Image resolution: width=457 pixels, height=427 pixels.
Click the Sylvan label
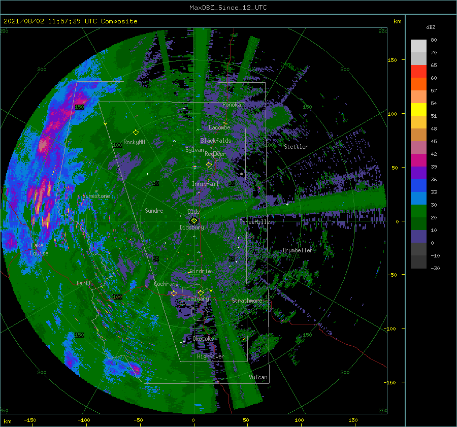click(194, 150)
